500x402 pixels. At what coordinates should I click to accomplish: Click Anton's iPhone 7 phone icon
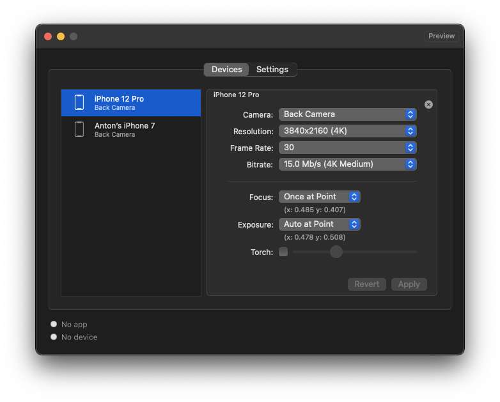tap(79, 129)
